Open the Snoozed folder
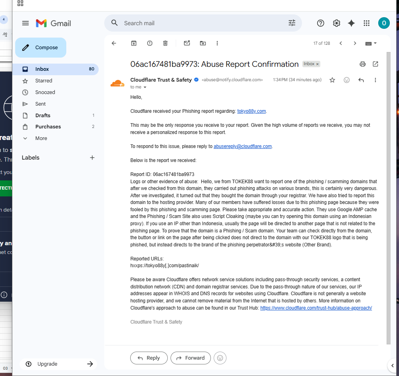 coord(56,92)
